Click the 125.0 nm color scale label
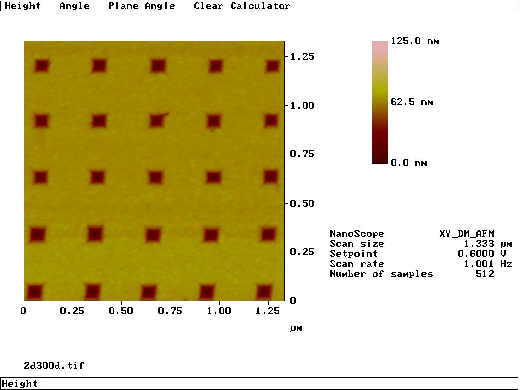Image resolution: width=520 pixels, height=390 pixels. pyautogui.click(x=414, y=41)
